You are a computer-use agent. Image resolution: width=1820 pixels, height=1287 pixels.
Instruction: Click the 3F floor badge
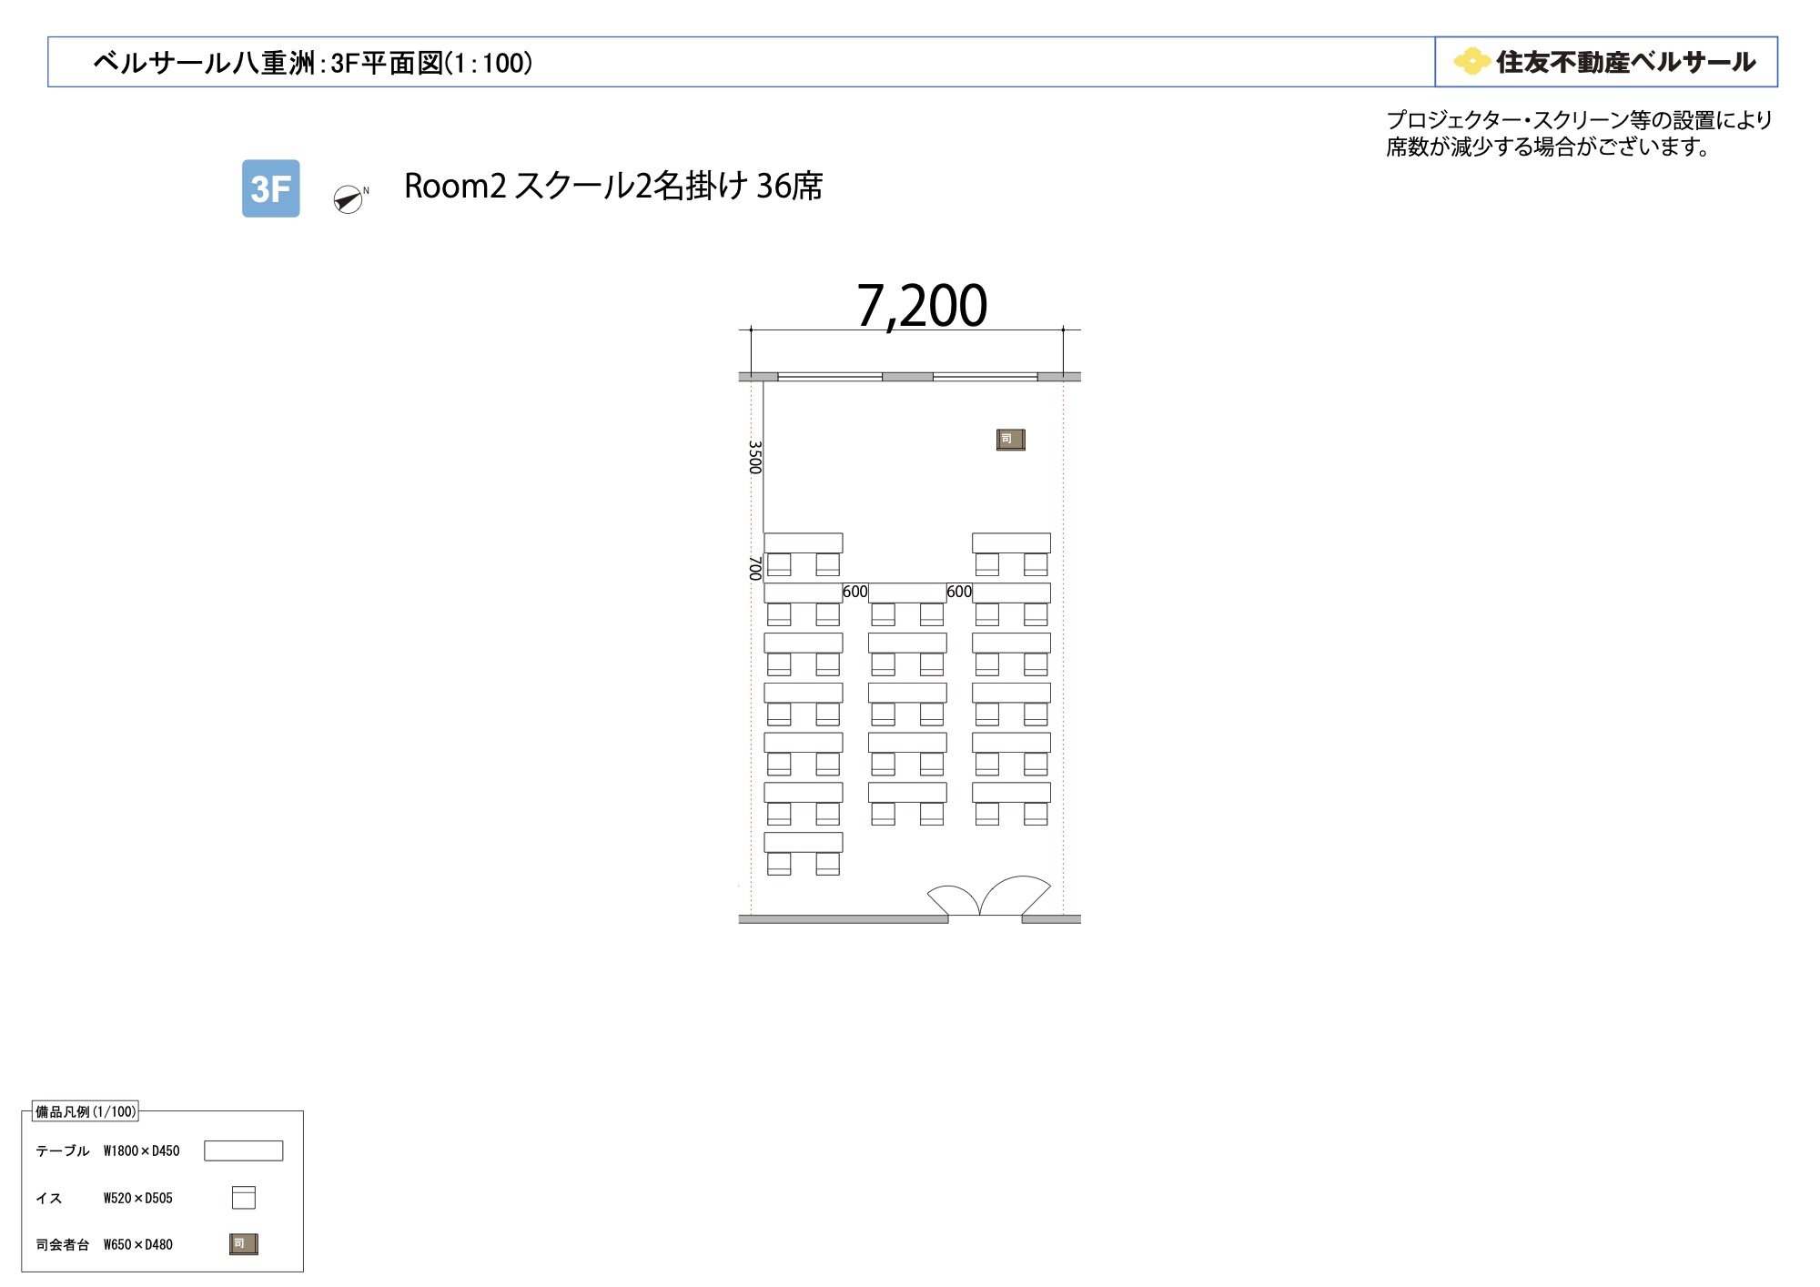click(x=270, y=188)
